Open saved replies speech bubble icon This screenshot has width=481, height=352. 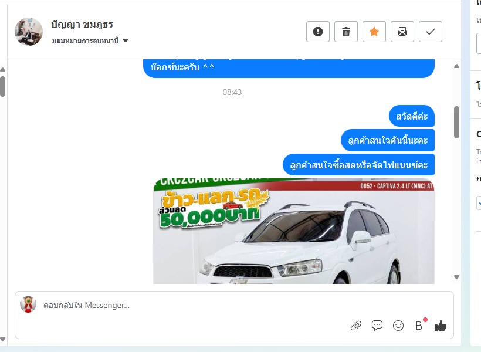(377, 326)
